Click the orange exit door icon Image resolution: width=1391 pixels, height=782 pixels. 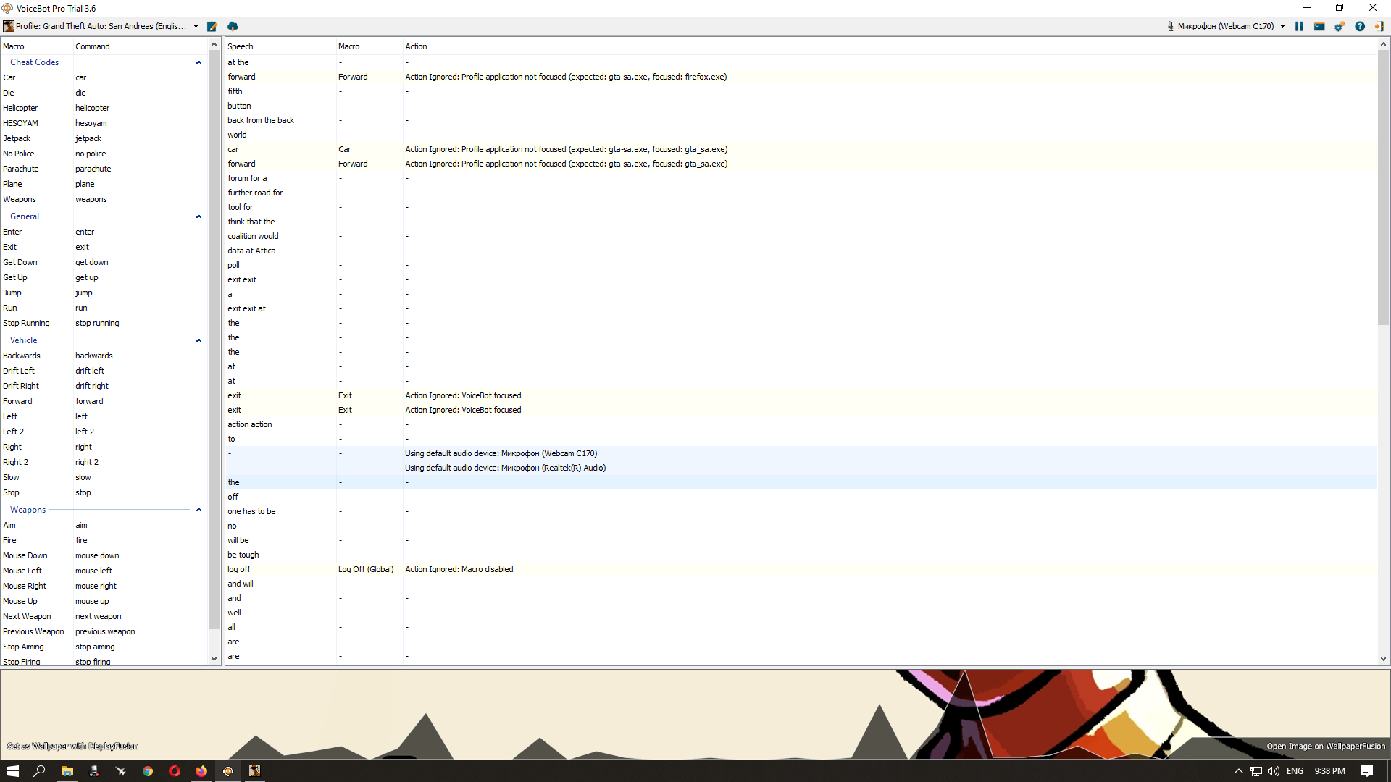1379,26
